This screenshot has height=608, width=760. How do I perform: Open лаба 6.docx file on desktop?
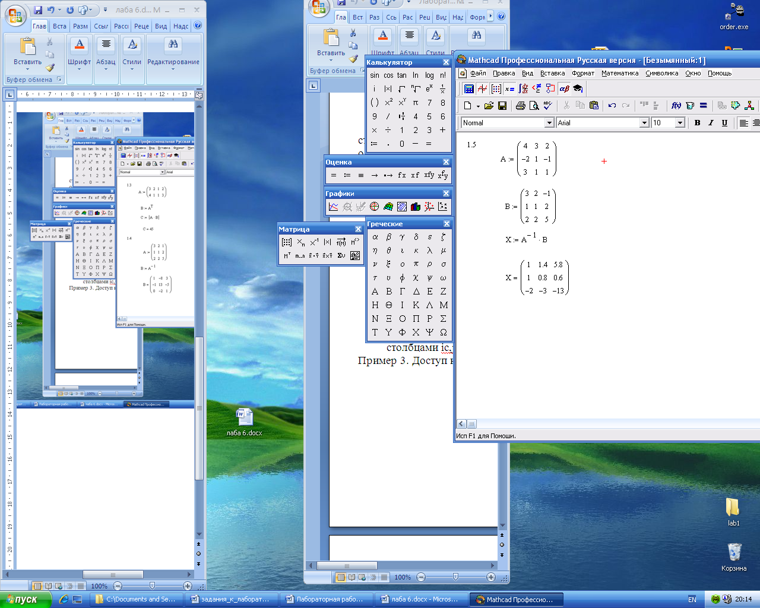(244, 422)
